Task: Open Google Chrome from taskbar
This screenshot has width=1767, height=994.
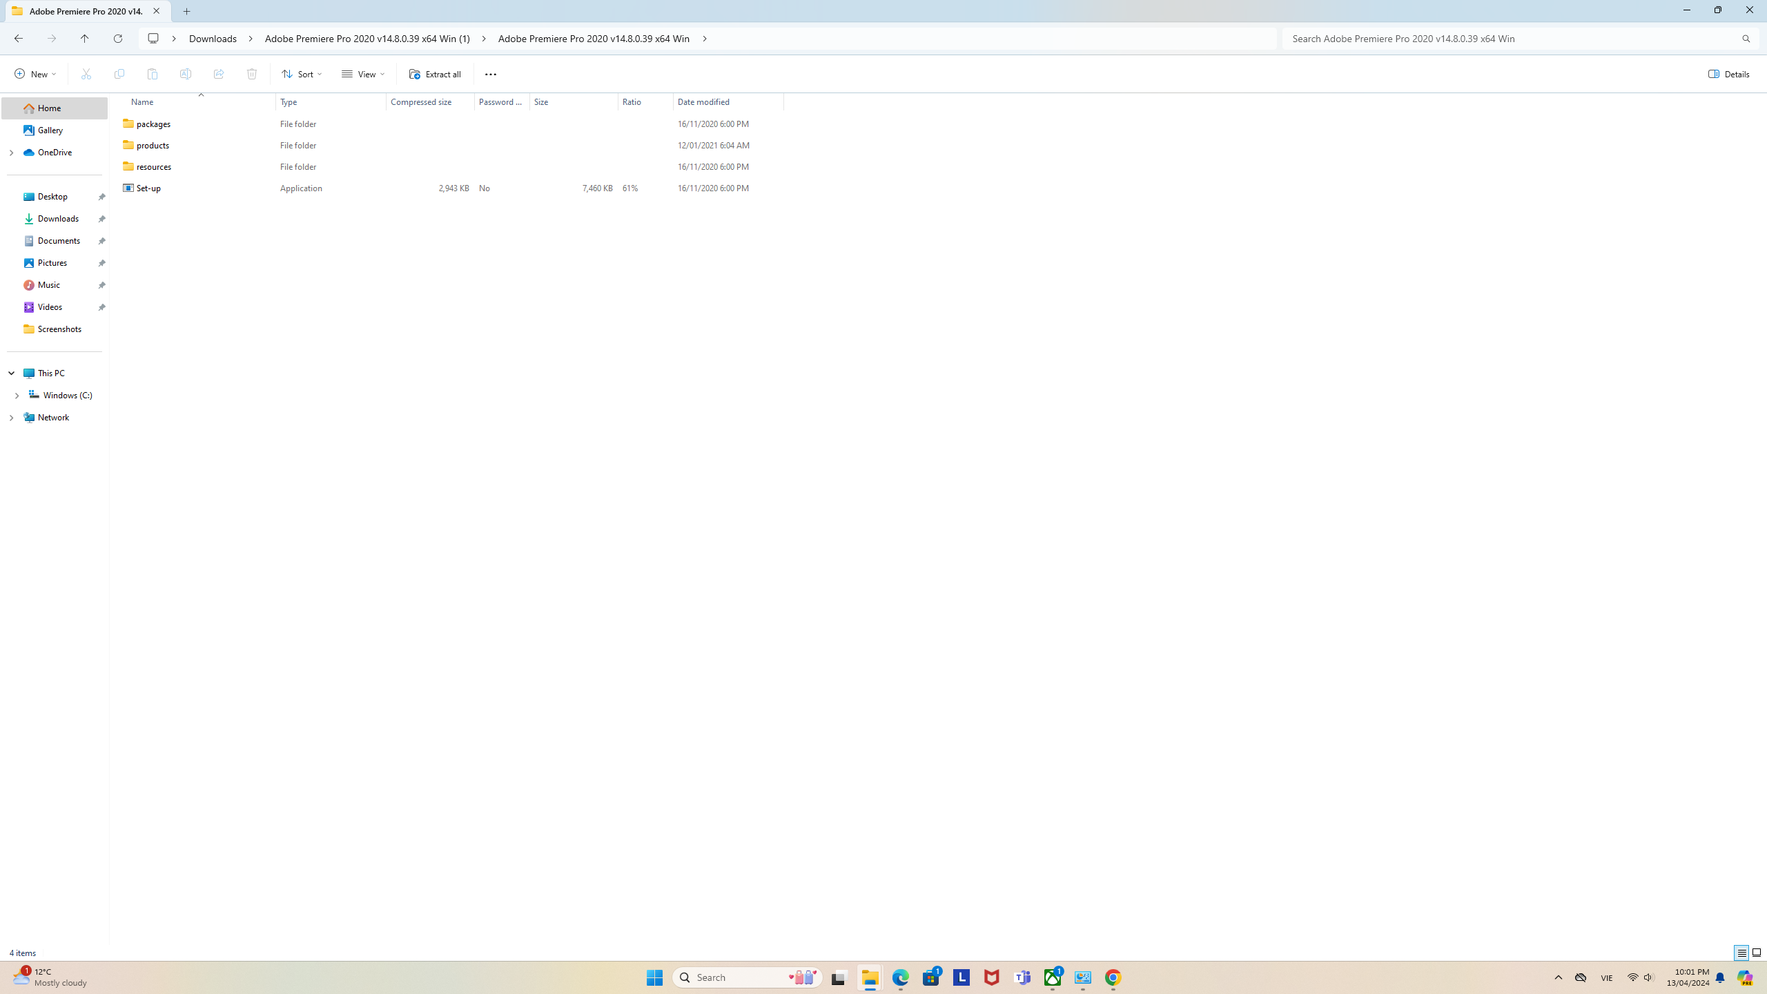Action: click(1113, 977)
